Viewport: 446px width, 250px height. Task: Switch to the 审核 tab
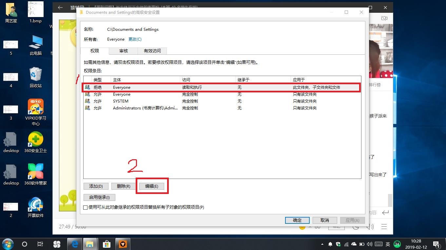pyautogui.click(x=123, y=51)
